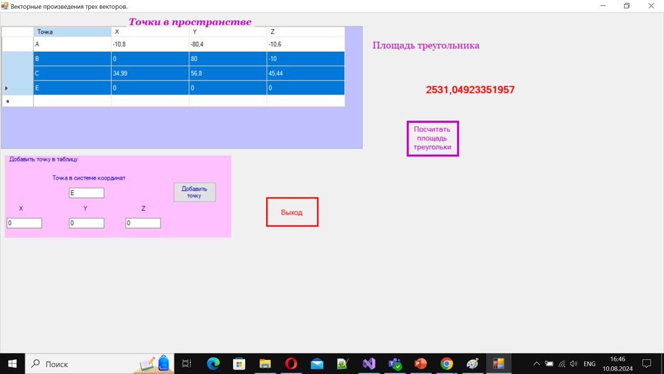Screen dimensions: 664x374
Task: Open PowerPoint from the taskbar
Action: tap(421, 364)
